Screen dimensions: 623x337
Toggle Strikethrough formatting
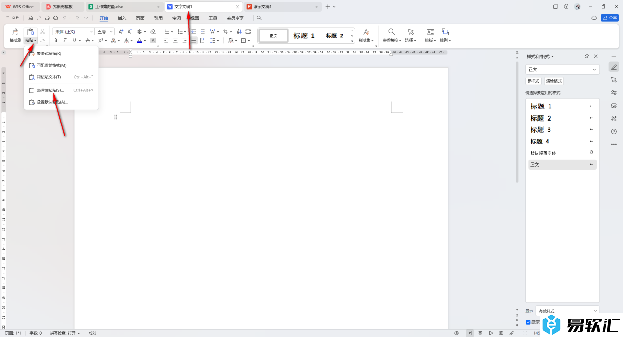tap(88, 41)
